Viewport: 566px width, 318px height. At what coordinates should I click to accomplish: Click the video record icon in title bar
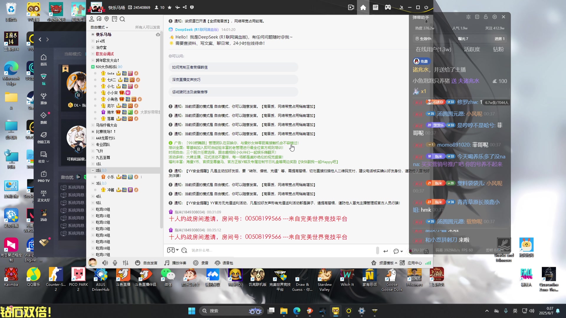[x=351, y=7]
